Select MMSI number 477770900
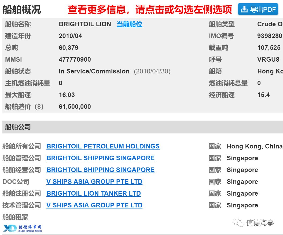The image size is (283, 235). click(75, 59)
